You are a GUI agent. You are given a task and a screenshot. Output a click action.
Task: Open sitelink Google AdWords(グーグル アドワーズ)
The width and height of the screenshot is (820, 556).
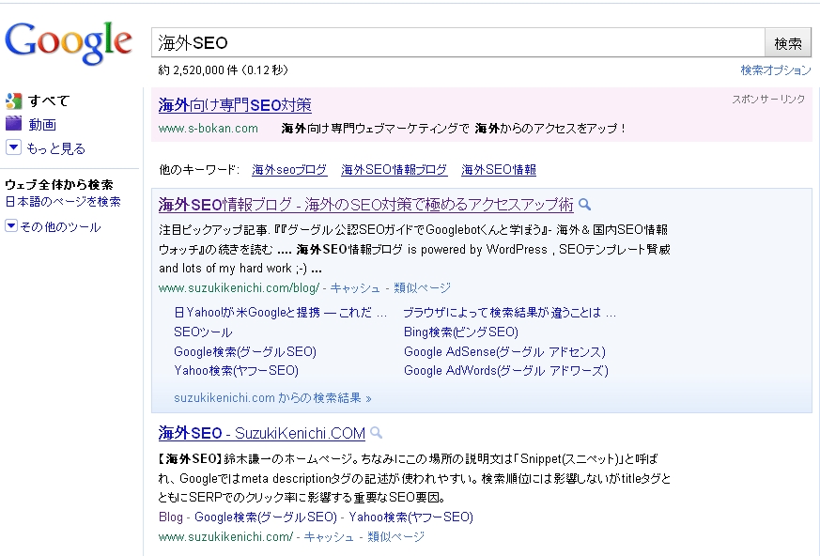point(506,371)
